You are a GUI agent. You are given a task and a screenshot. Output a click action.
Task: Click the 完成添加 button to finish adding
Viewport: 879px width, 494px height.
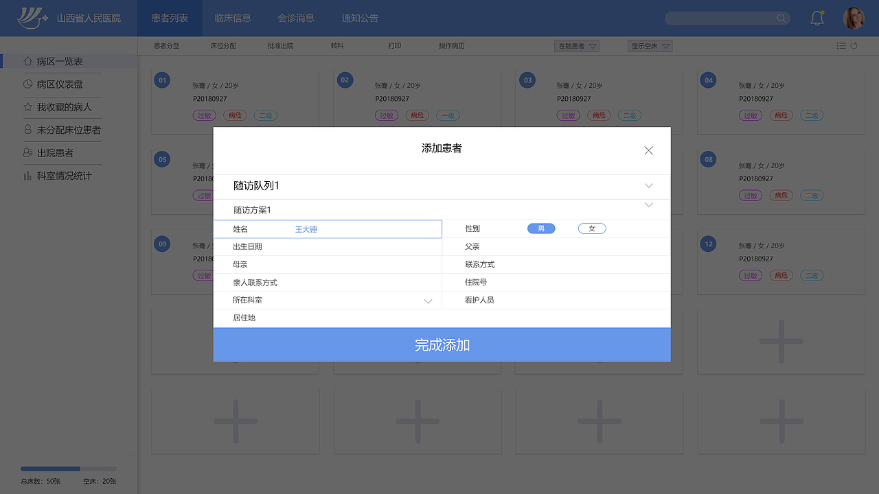point(442,345)
